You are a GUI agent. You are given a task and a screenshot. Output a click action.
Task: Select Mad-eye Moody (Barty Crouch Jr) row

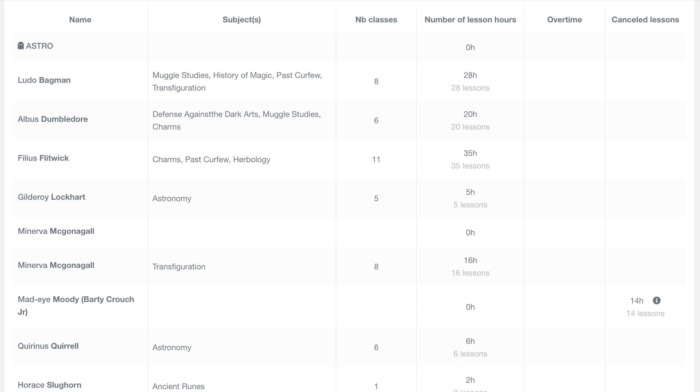[76, 305]
